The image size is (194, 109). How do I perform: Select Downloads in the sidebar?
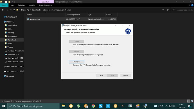12,40
